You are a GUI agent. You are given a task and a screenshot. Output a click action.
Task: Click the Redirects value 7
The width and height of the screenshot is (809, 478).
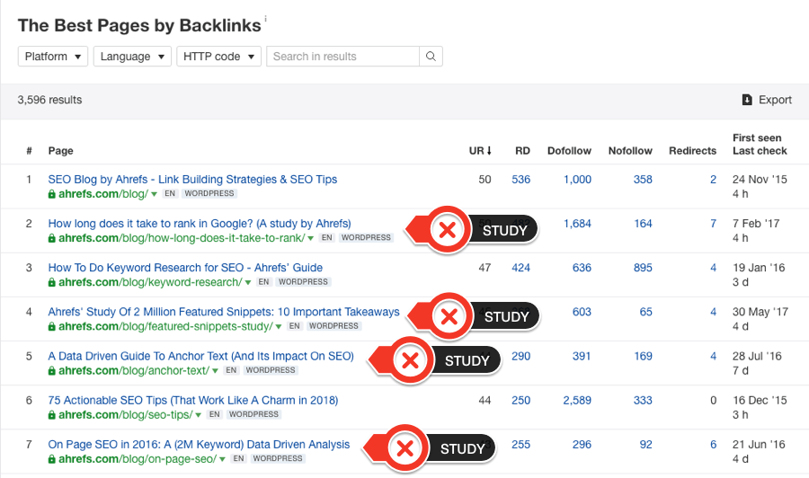tap(713, 223)
